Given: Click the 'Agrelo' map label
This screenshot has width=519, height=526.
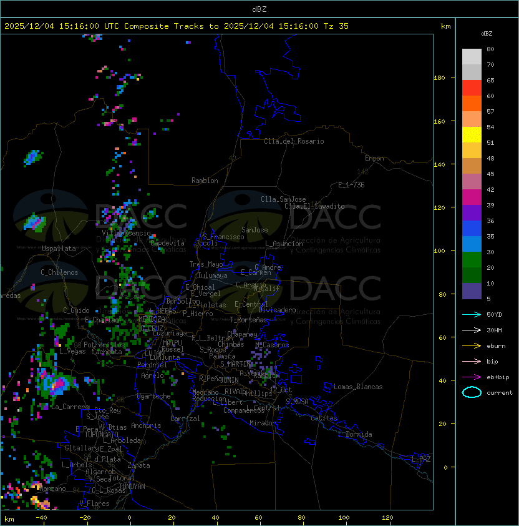Looking at the screenshot, I should pyautogui.click(x=152, y=375).
